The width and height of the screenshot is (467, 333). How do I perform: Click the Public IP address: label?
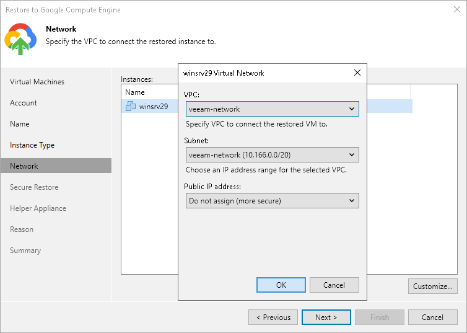[212, 187]
